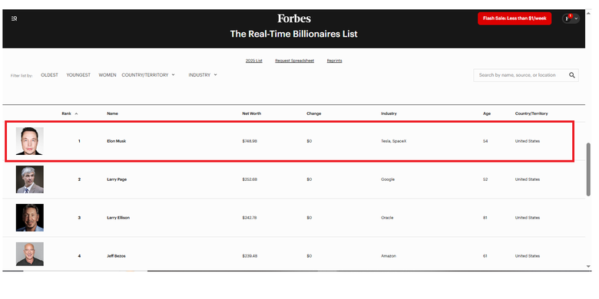Open the menu and search icon
The image size is (599, 299).
coord(14,18)
